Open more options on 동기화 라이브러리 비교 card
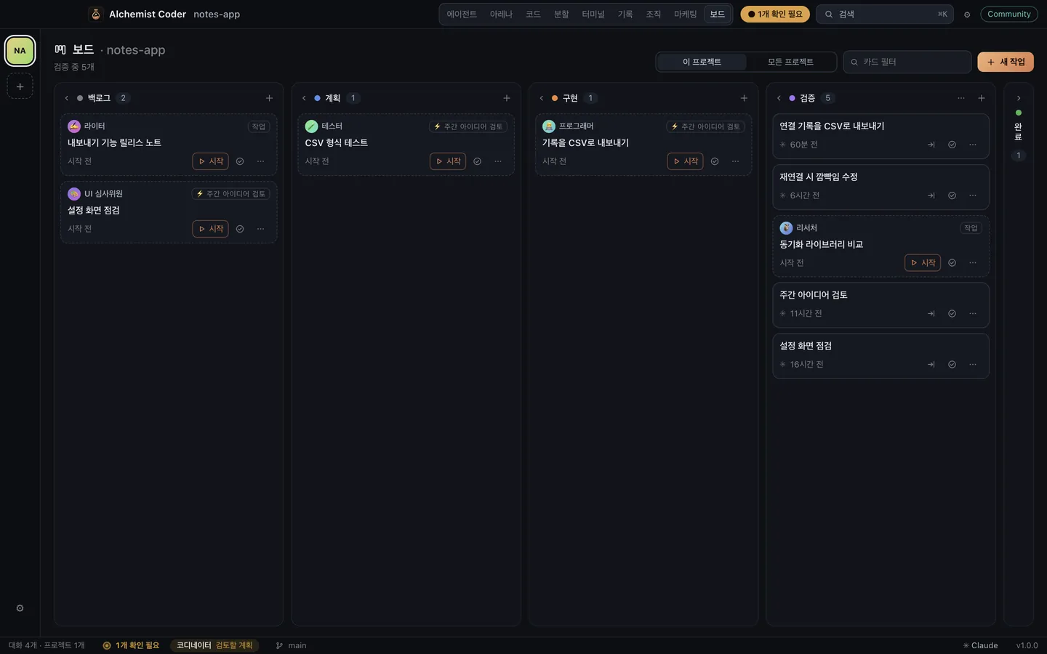1047x654 pixels. pos(973,263)
